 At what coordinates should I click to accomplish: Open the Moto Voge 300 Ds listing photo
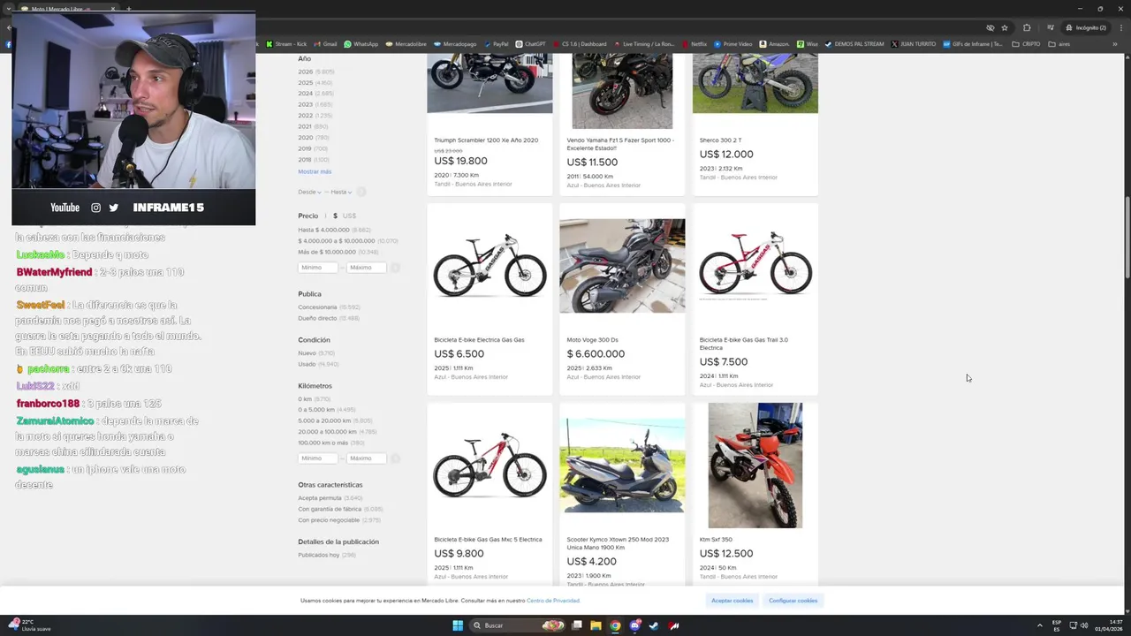tap(622, 266)
